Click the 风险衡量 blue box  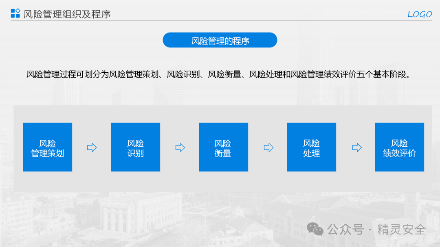[x=224, y=147]
